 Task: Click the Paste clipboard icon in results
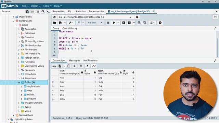[x=69, y=66]
